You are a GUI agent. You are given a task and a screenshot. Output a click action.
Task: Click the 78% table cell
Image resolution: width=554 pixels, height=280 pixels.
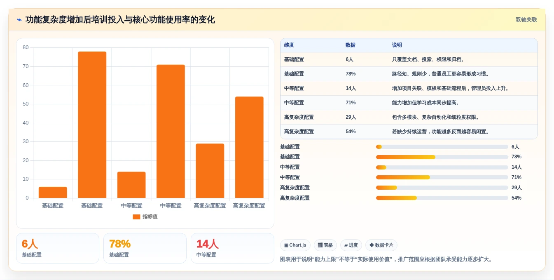pyautogui.click(x=351, y=74)
